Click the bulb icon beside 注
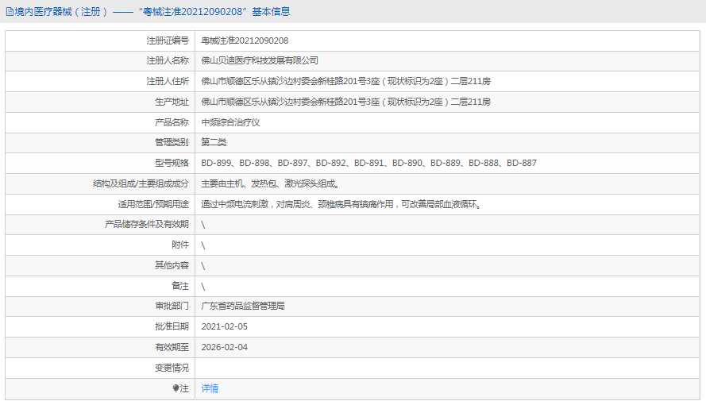 (x=176, y=388)
